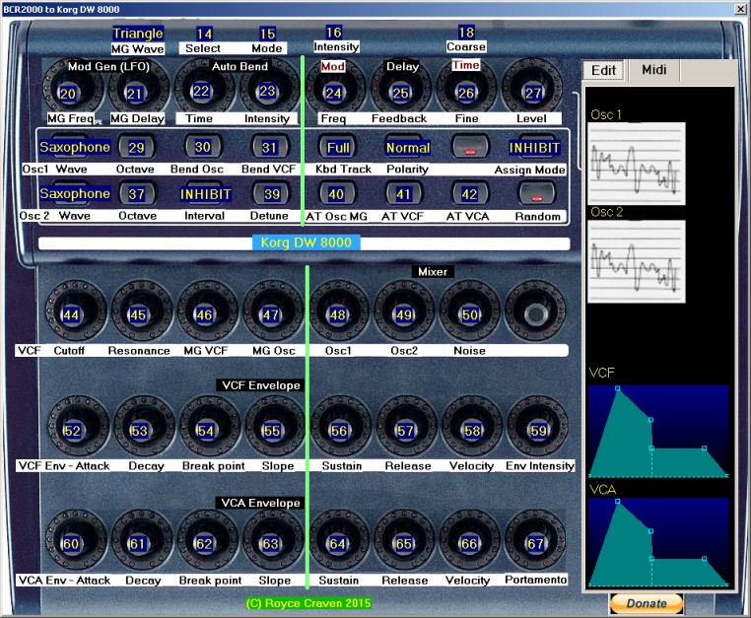Open the Osc1 Wave Saxophone selector

point(74,148)
